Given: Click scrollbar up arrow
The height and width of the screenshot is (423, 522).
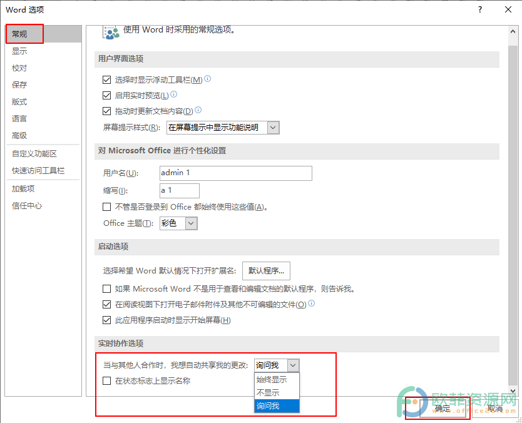Looking at the screenshot, I should [x=513, y=32].
